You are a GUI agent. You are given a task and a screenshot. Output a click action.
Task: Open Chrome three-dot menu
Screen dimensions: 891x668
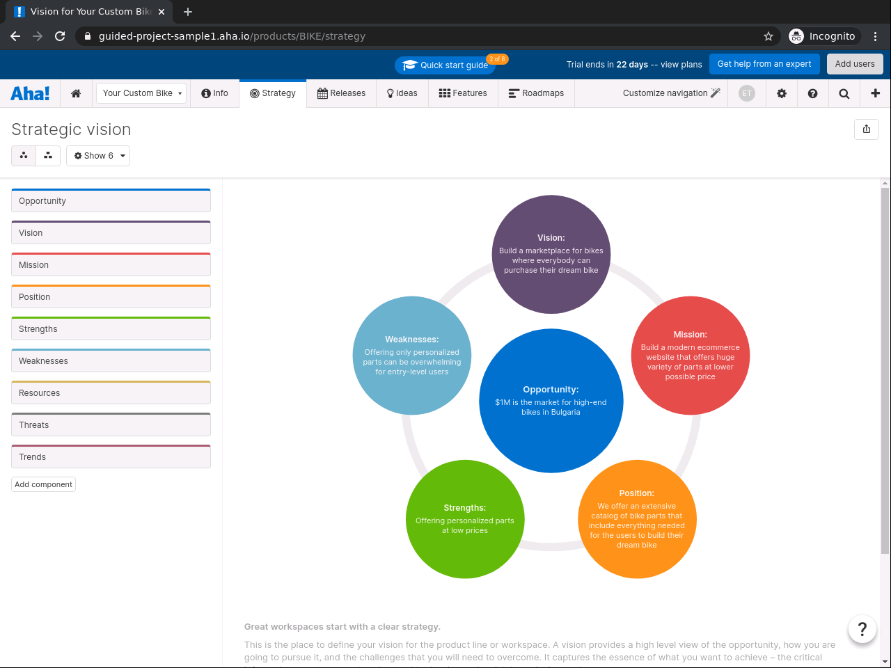point(876,36)
